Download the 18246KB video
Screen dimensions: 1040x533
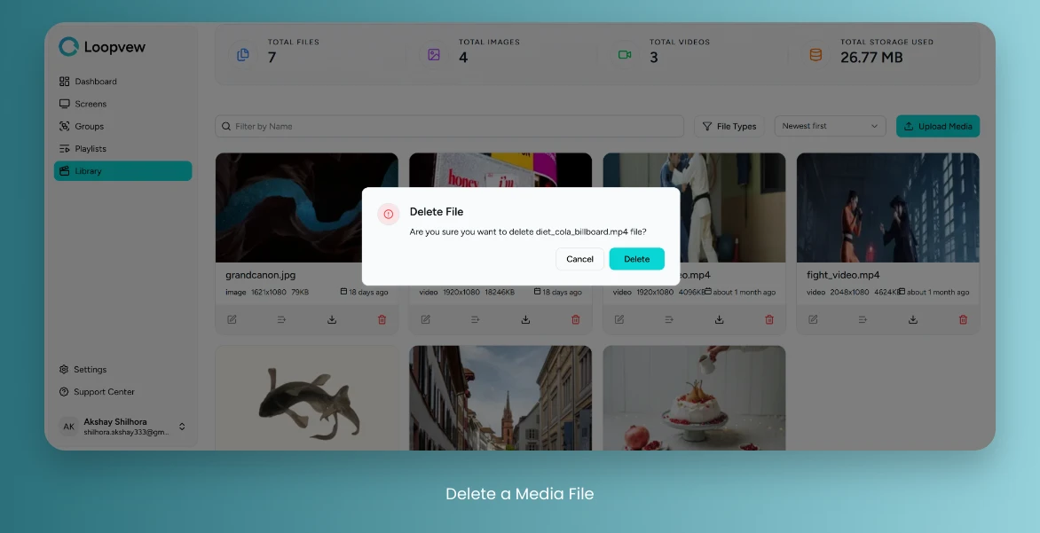(x=525, y=319)
